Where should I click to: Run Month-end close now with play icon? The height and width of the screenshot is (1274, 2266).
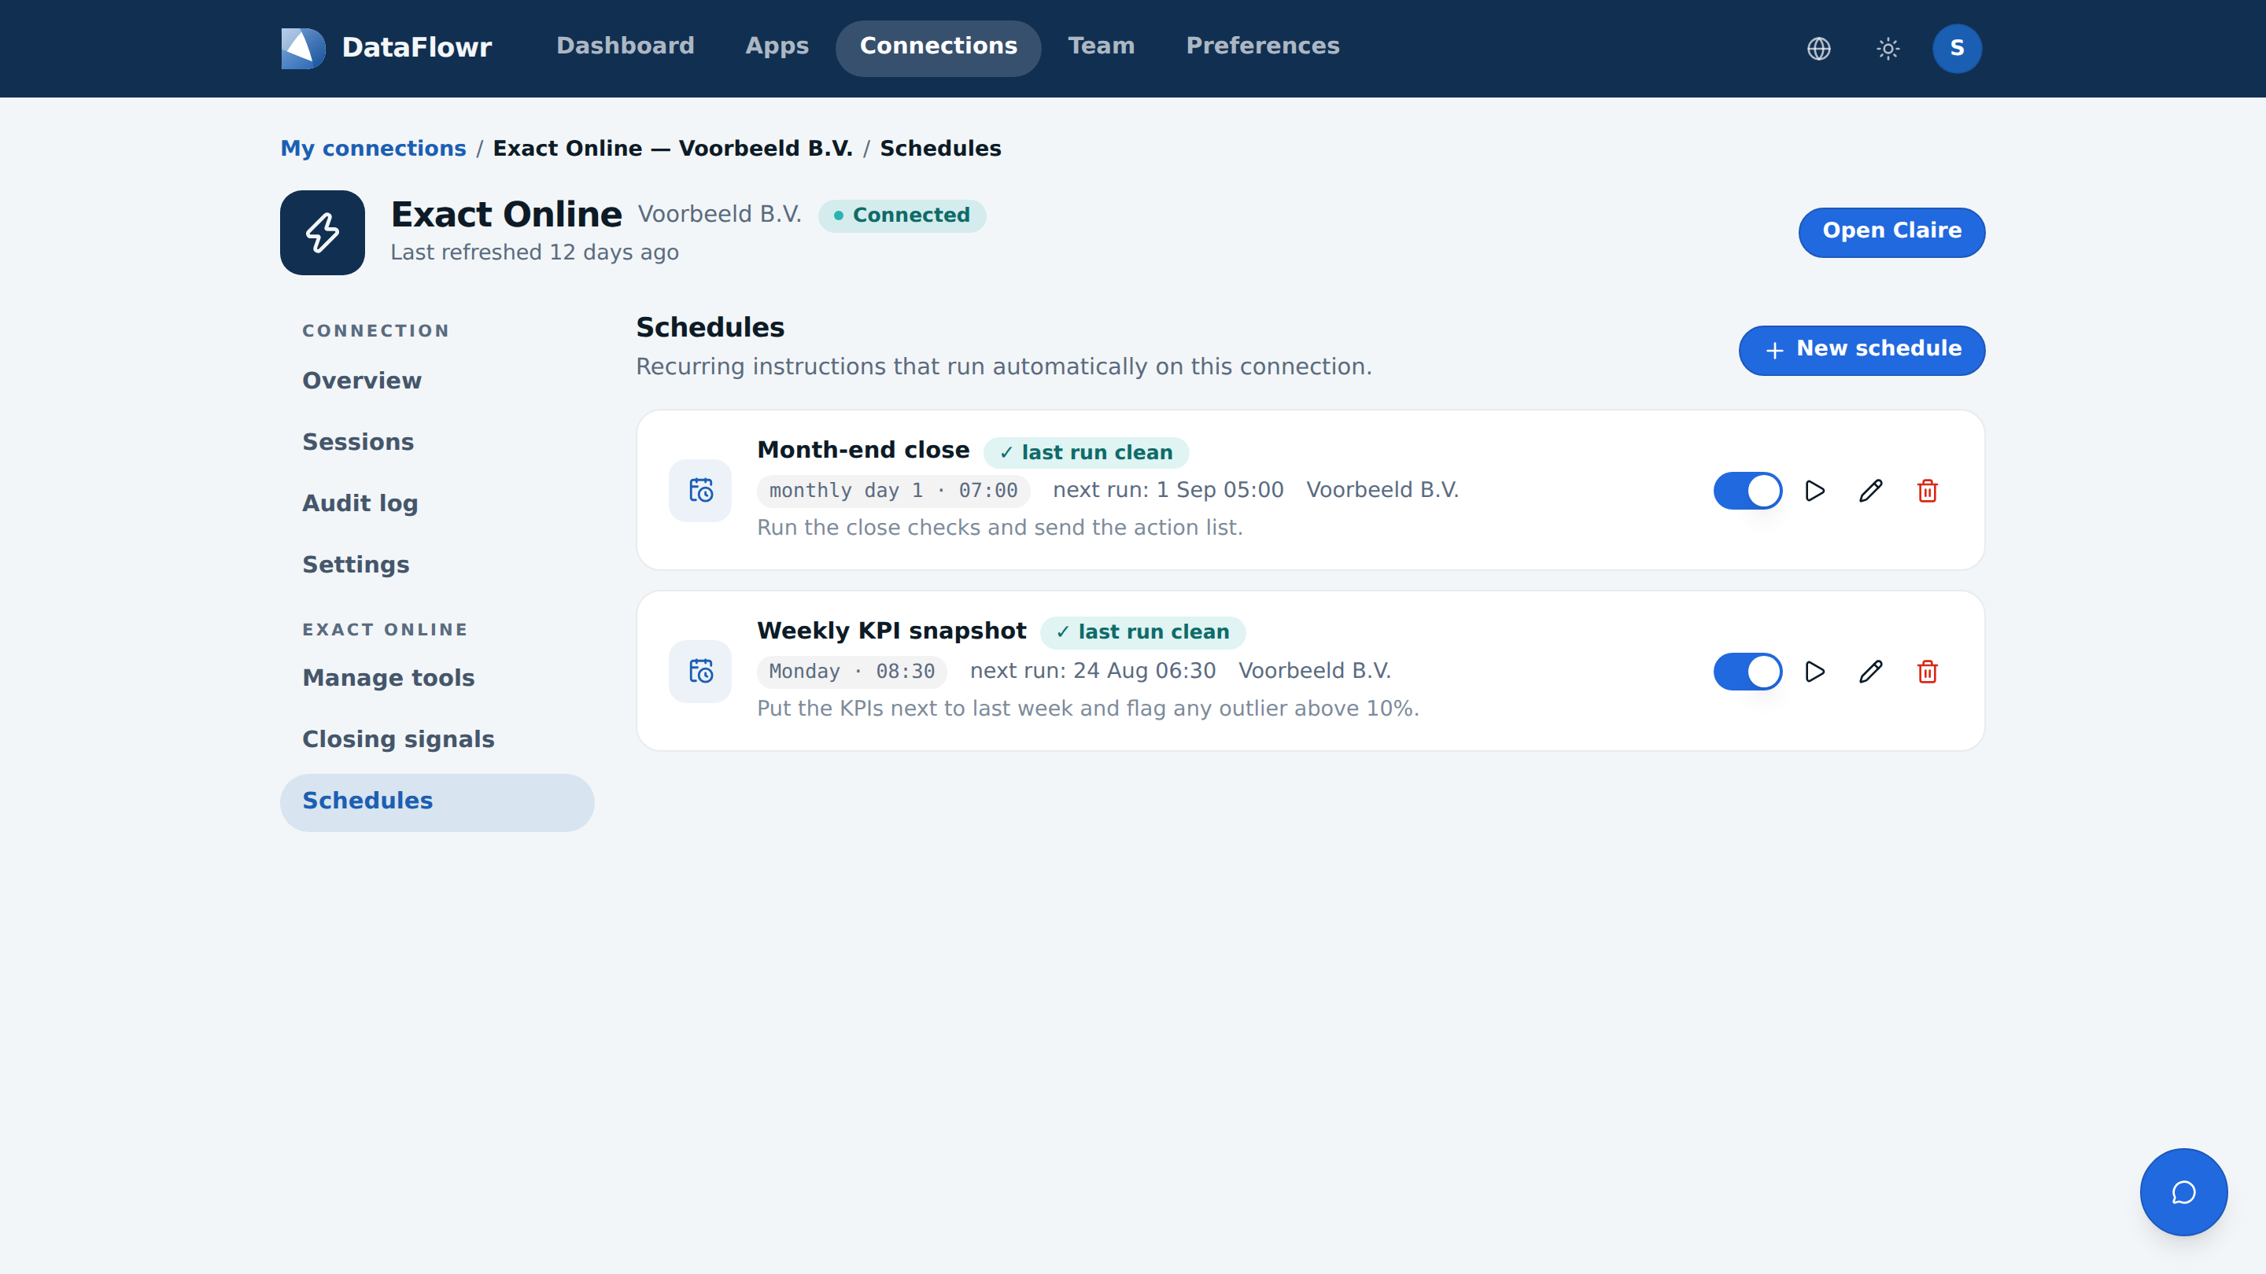pos(1814,491)
